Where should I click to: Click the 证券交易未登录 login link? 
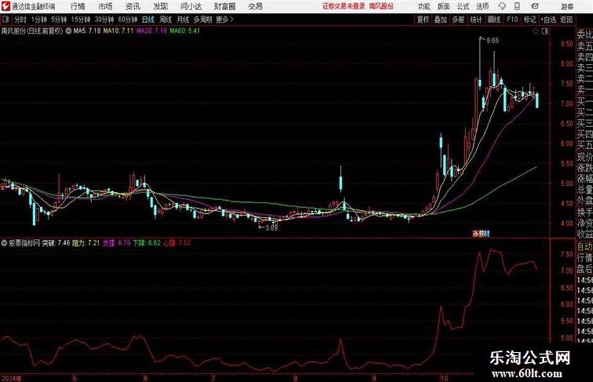click(344, 6)
